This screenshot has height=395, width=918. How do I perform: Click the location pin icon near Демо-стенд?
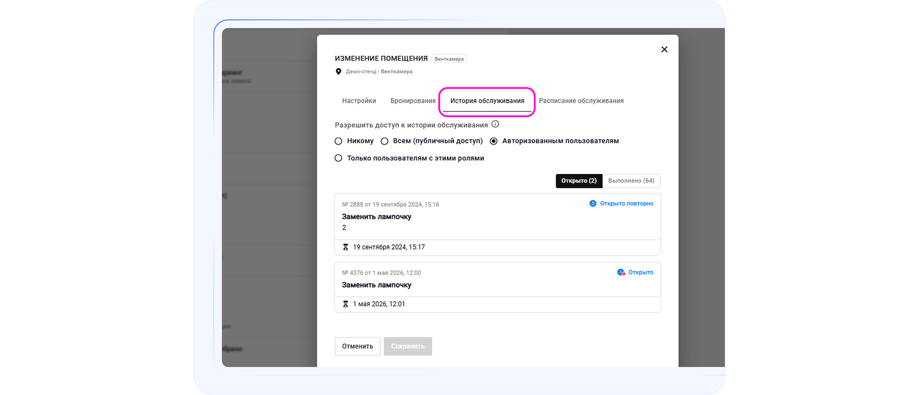pos(339,71)
